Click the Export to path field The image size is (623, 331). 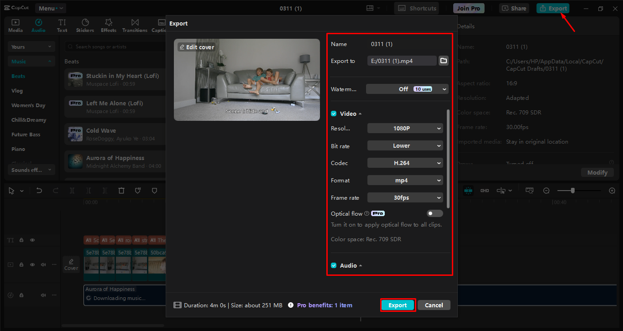(402, 61)
